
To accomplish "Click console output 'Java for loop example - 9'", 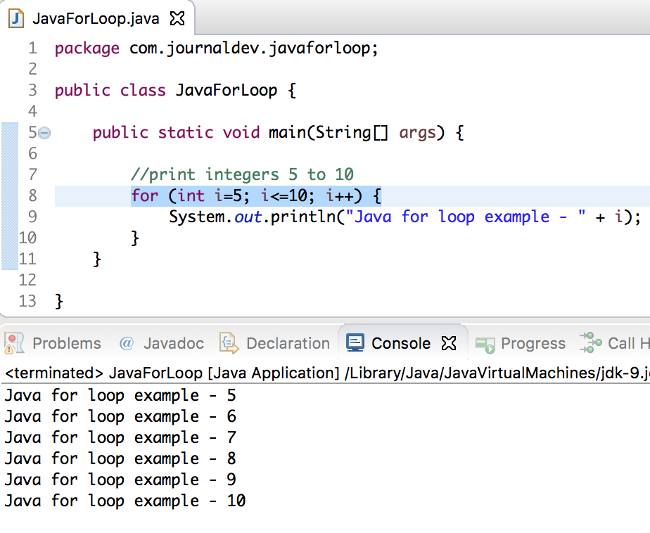I will point(120,480).
